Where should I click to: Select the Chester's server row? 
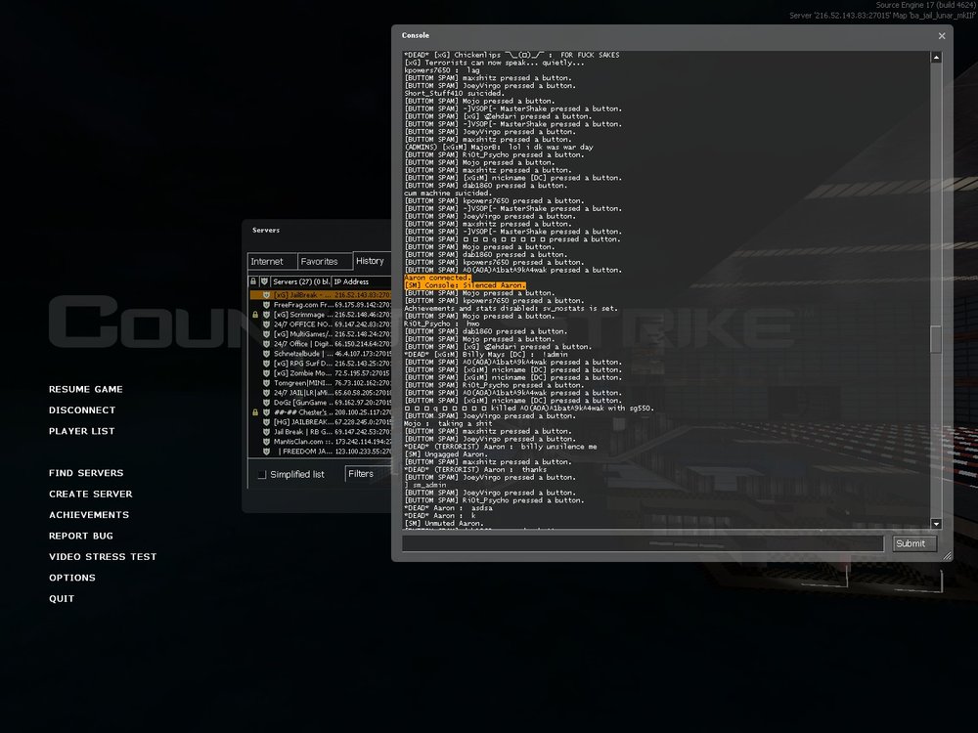[320, 412]
